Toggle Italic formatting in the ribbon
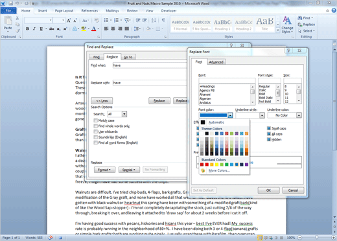 point(34,29)
